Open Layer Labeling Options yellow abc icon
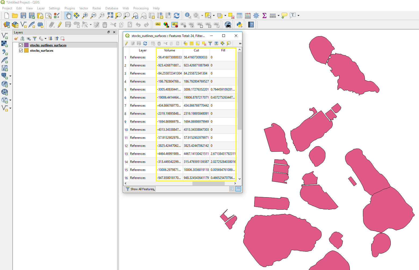The height and width of the screenshot is (270, 419). [x=158, y=25]
